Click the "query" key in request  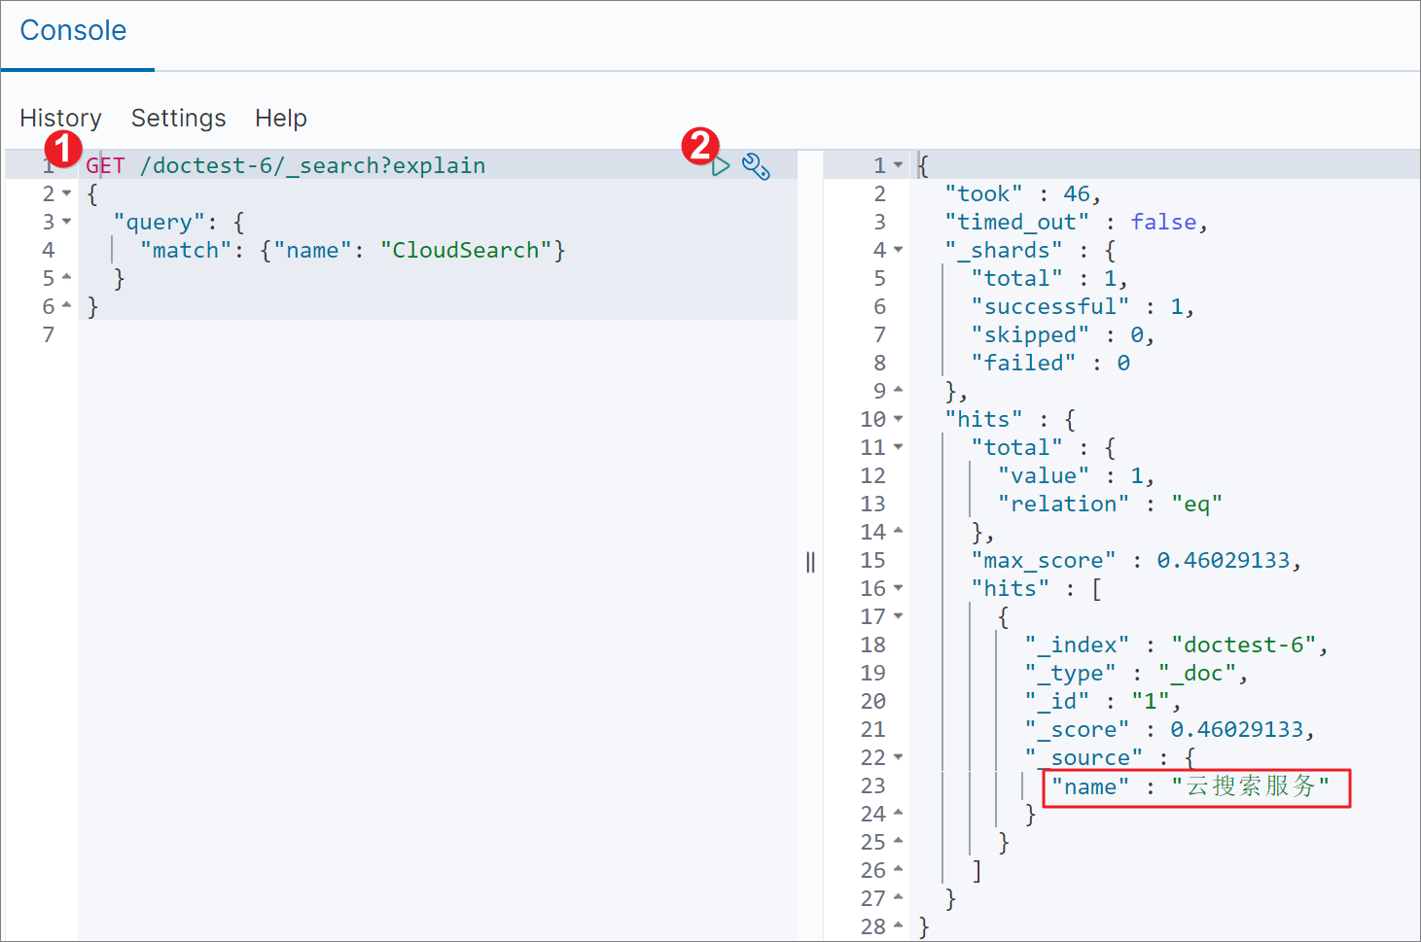(x=159, y=222)
